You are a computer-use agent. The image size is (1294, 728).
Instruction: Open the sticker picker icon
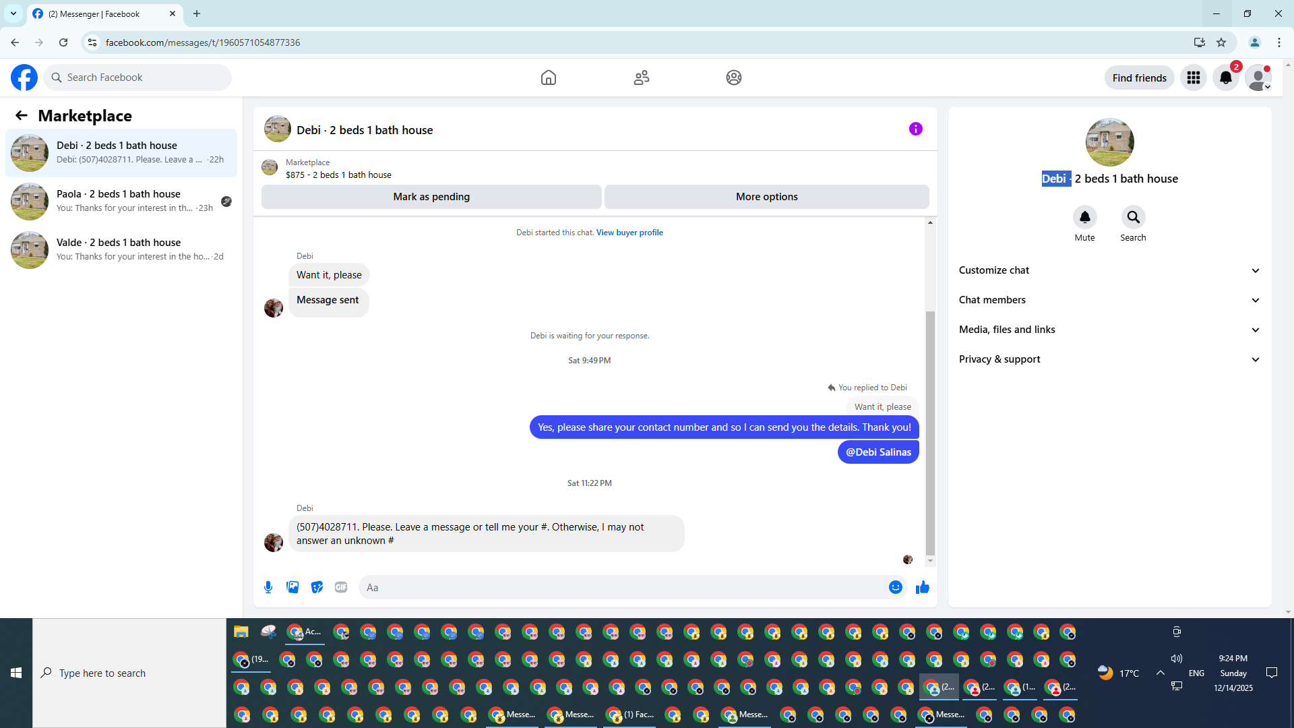point(317,587)
